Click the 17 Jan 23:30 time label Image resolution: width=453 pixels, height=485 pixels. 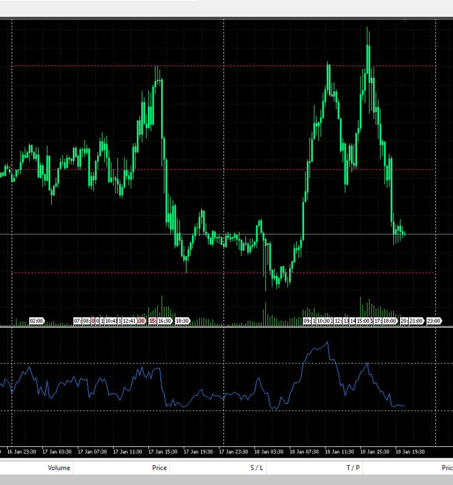pyautogui.click(x=233, y=452)
